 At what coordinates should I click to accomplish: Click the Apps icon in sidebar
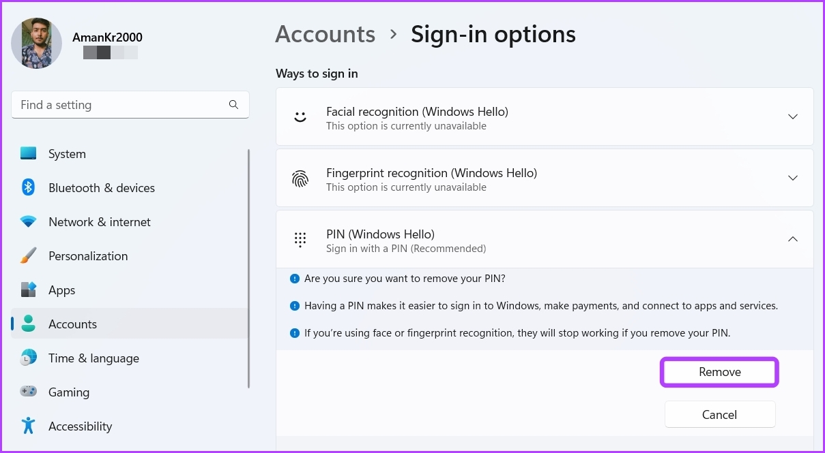click(x=28, y=290)
